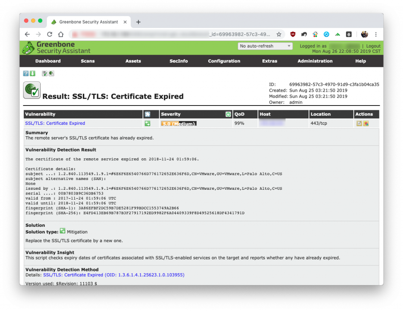This screenshot has width=403, height=311.
Task: Click the Greenbone dragon logo
Action: (28, 48)
